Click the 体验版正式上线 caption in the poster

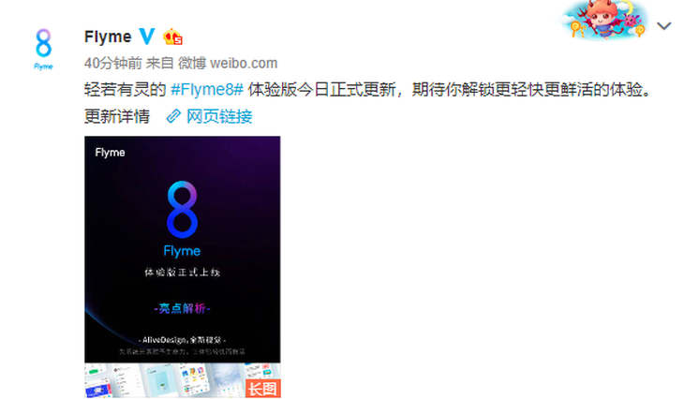click(183, 273)
